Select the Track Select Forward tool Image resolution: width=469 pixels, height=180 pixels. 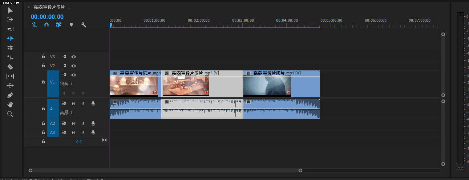[x=10, y=20]
